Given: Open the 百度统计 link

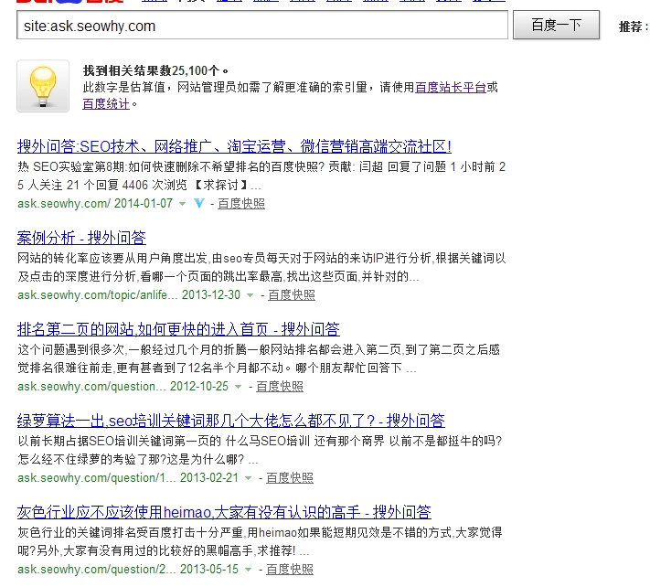Looking at the screenshot, I should [106, 104].
